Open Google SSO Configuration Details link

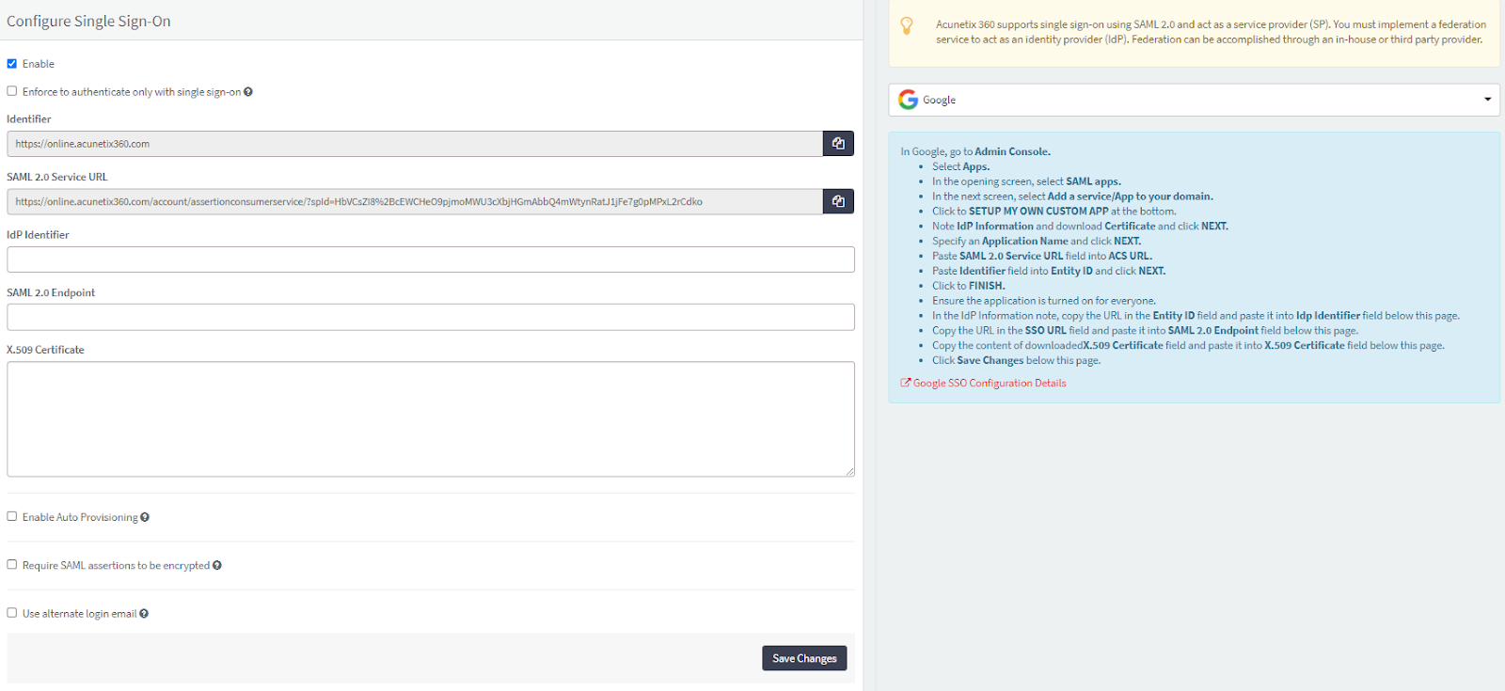(990, 384)
